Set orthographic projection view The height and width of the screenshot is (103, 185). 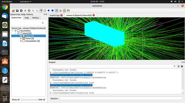pos(64,11)
